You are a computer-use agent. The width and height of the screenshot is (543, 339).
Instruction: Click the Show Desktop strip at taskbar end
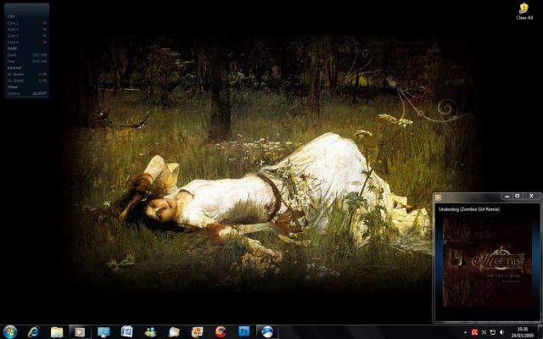(540, 331)
